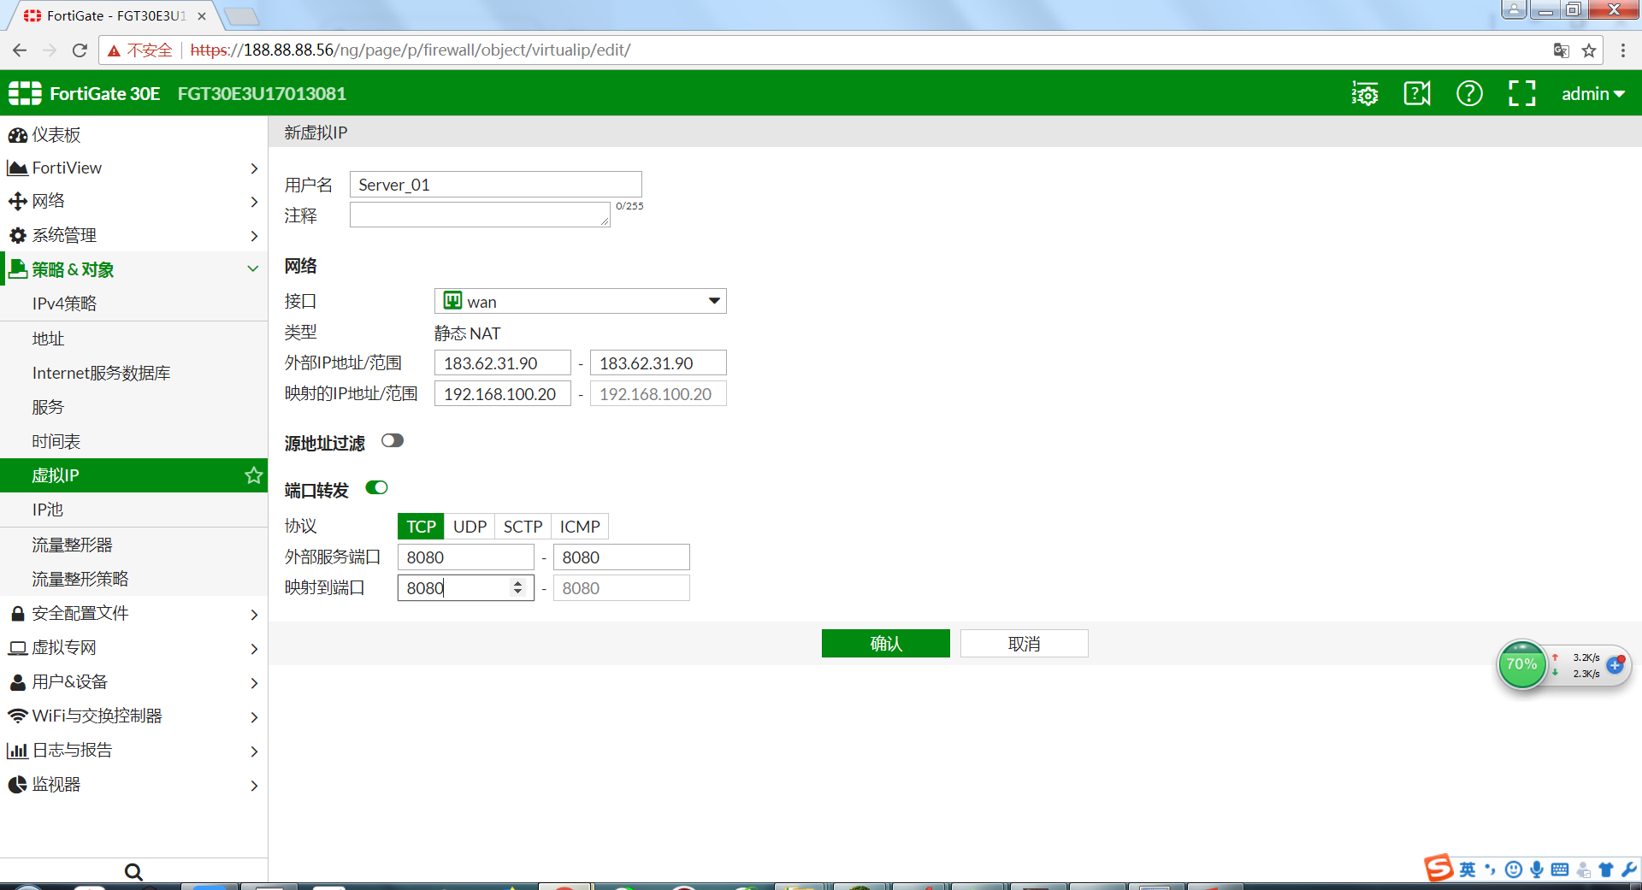
Task: Click the 不安全 security warning icon
Action: click(114, 51)
